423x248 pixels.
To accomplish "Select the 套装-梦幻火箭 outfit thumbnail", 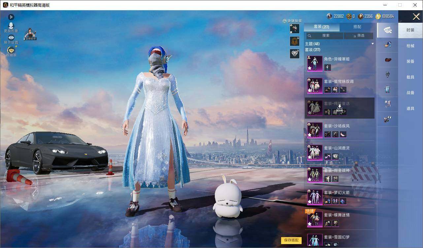I will coord(315,197).
